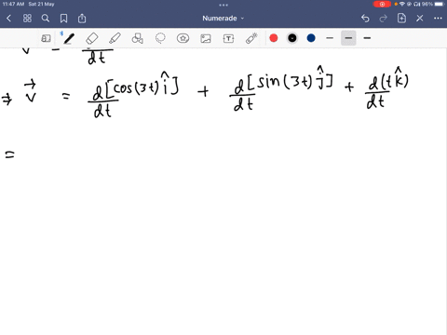Select the thinnest stroke width
The height and width of the screenshot is (335, 447).
(x=330, y=38)
